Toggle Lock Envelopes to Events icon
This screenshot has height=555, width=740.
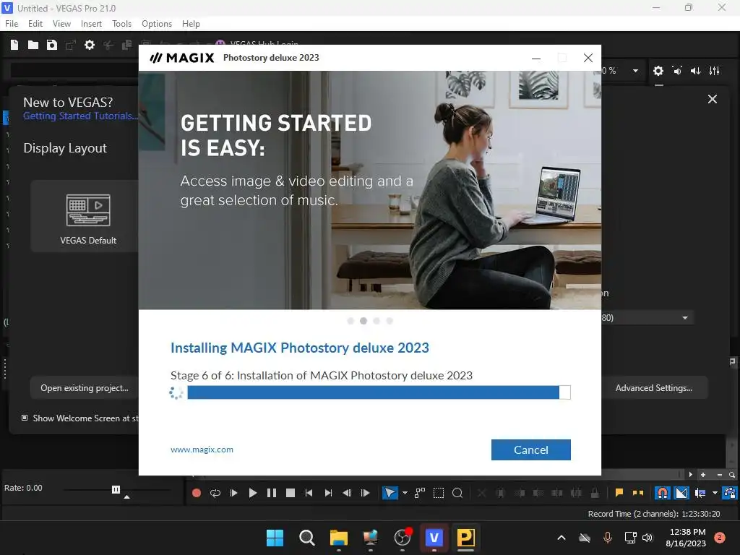(730, 493)
